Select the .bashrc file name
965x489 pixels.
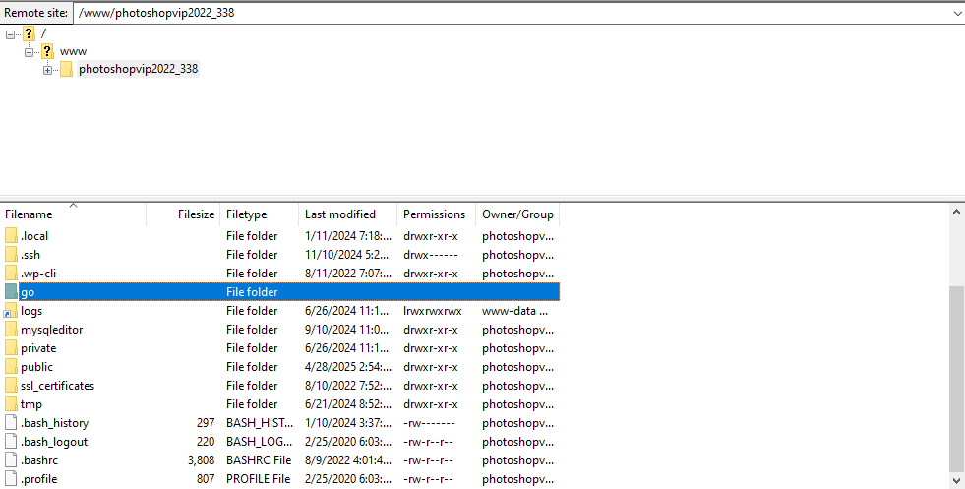click(39, 460)
